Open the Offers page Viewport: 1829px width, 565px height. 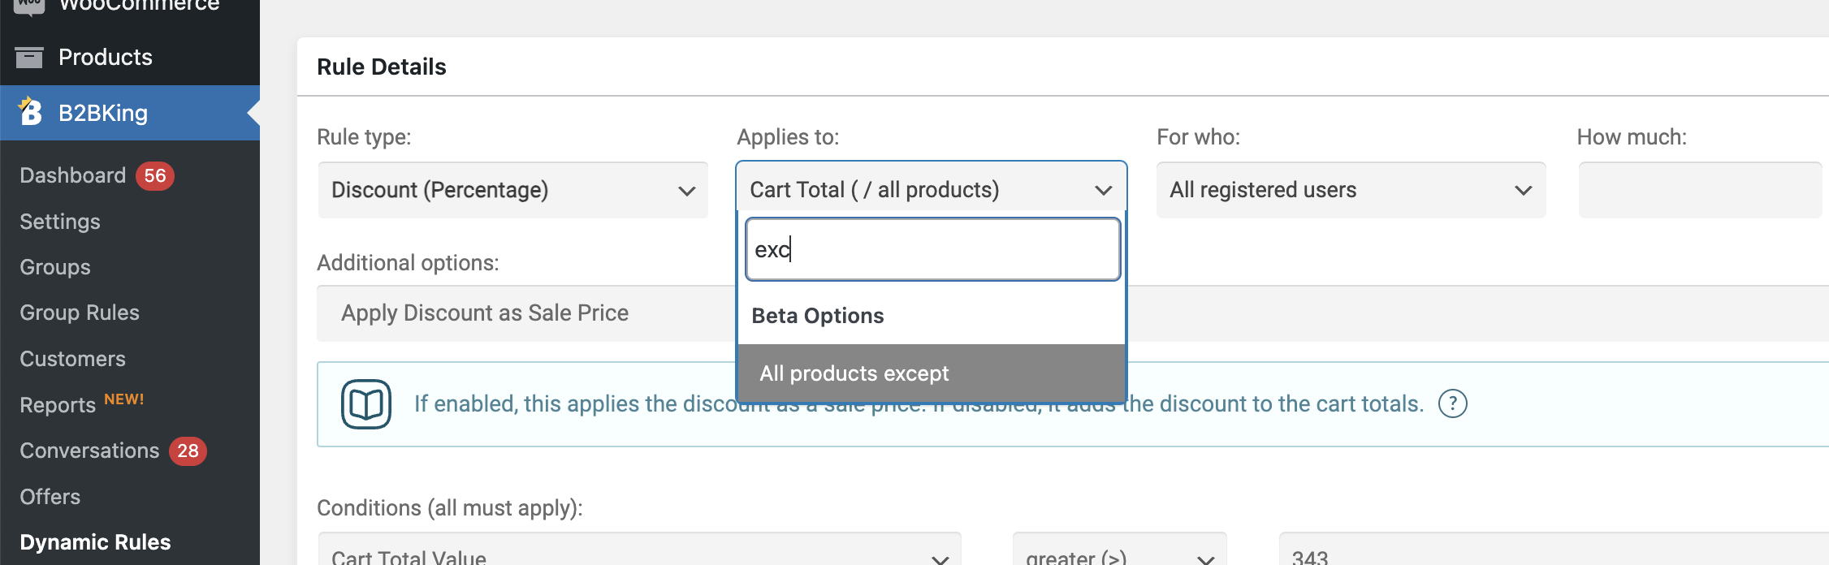click(50, 497)
